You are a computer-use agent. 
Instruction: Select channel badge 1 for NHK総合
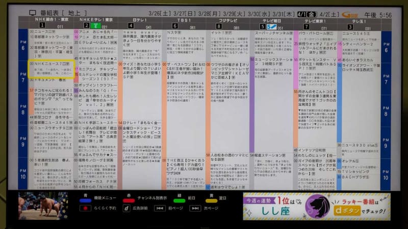coord(42,25)
